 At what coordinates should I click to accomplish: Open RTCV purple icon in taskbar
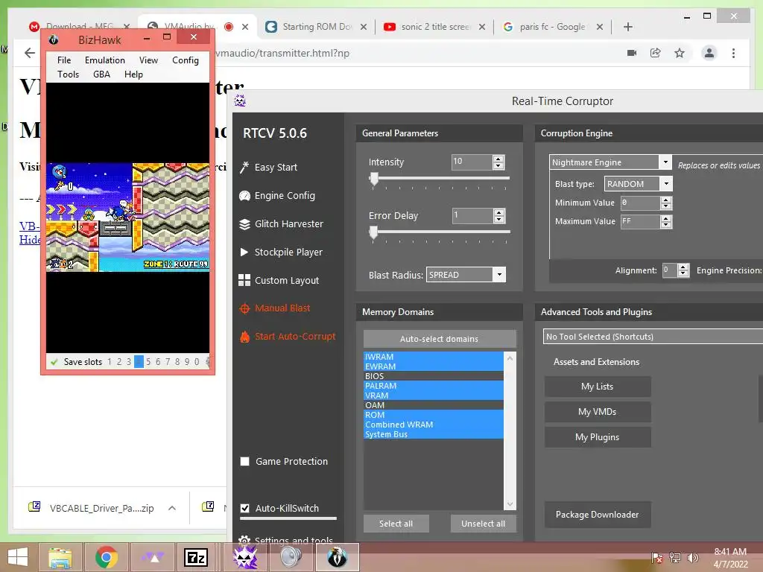[x=245, y=557]
